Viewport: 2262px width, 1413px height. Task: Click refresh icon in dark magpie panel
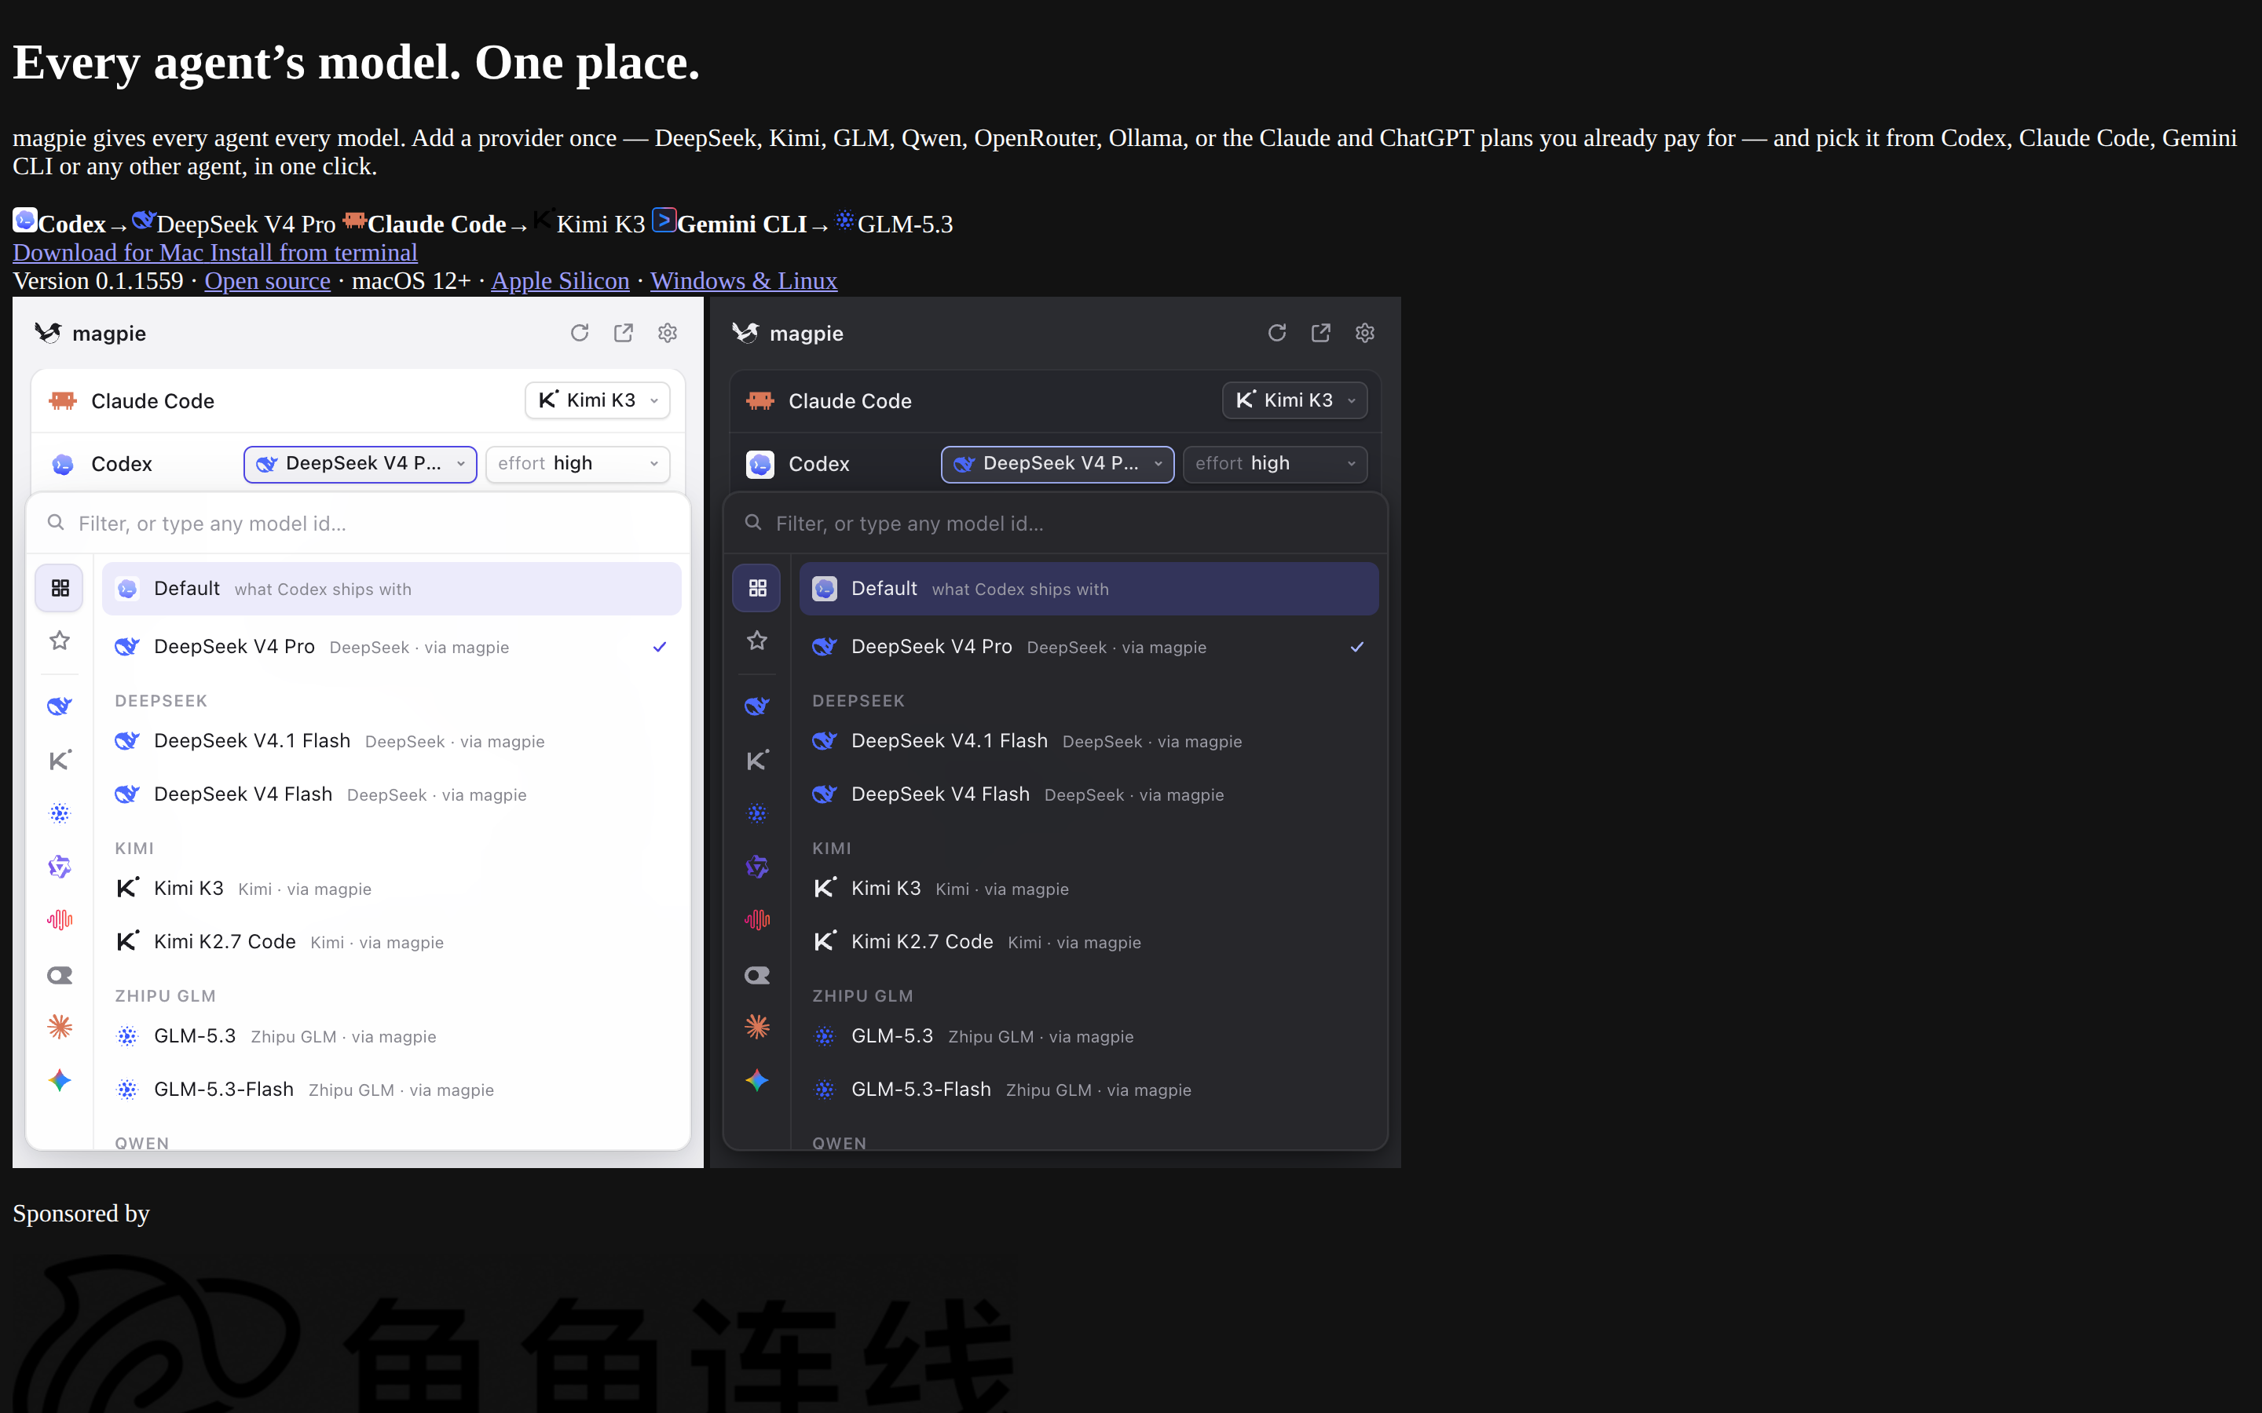[1277, 334]
